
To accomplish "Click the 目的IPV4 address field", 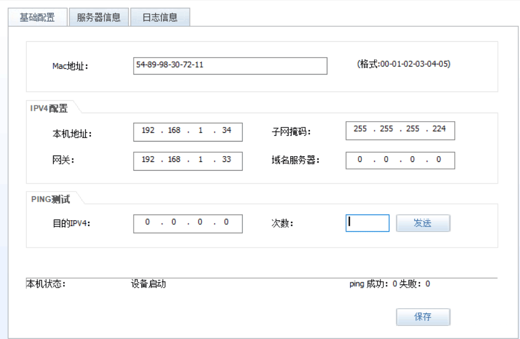I will click(x=188, y=224).
